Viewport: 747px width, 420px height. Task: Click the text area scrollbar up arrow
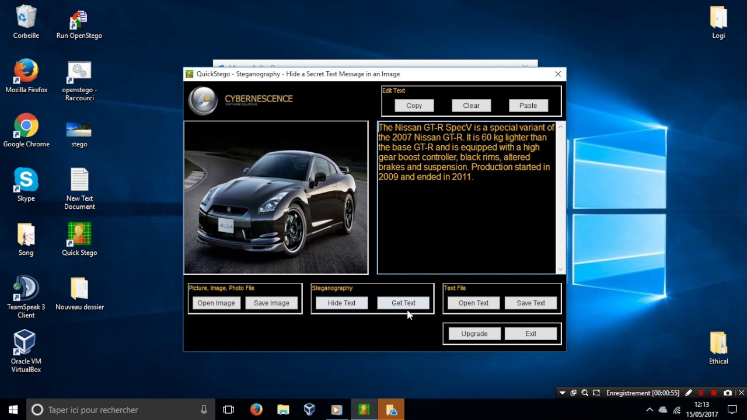(561, 126)
